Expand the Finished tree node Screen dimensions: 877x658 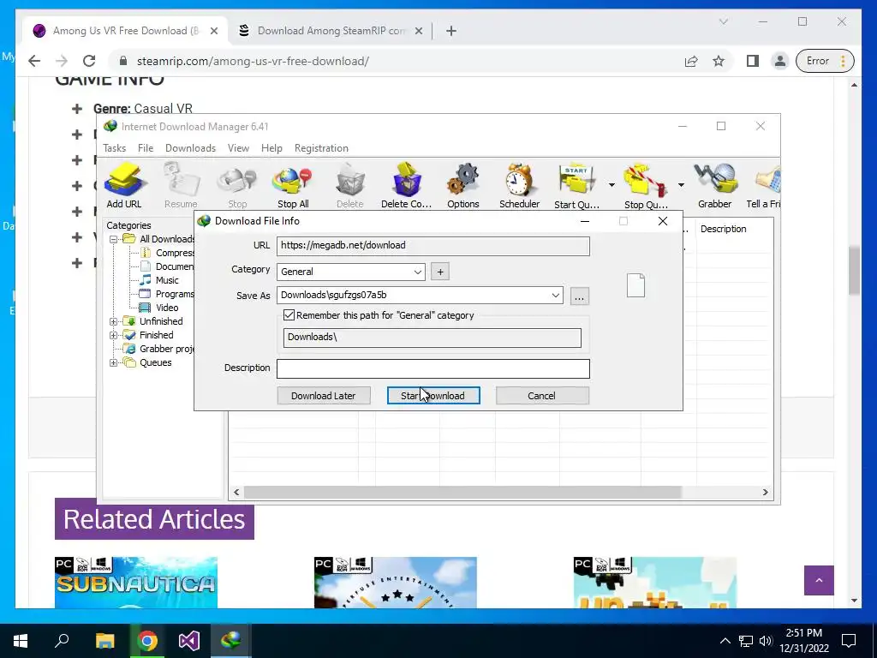(113, 335)
